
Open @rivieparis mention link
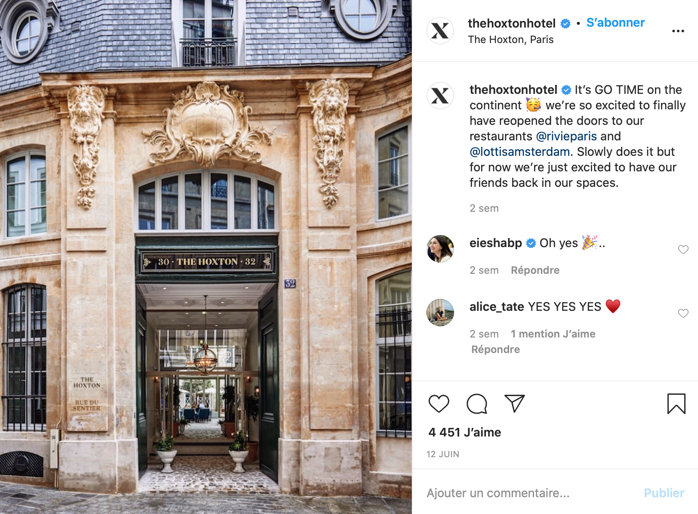tap(566, 136)
